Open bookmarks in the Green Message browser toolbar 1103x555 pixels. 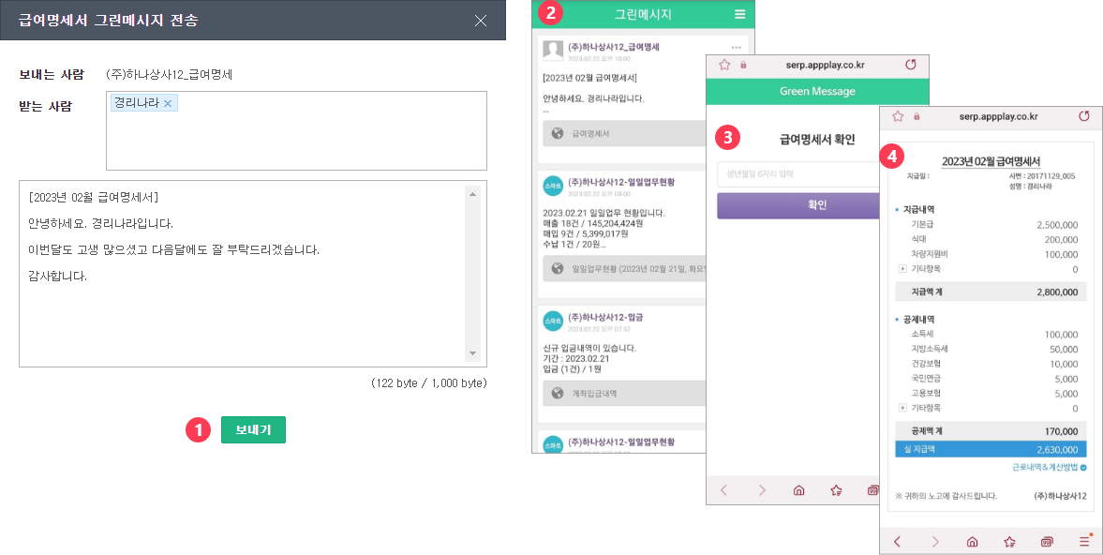(x=837, y=490)
